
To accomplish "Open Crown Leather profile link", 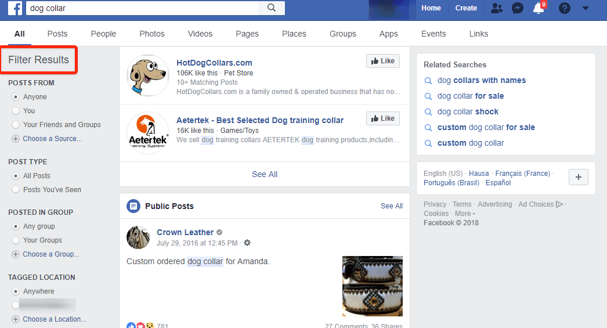I will tap(185, 232).
